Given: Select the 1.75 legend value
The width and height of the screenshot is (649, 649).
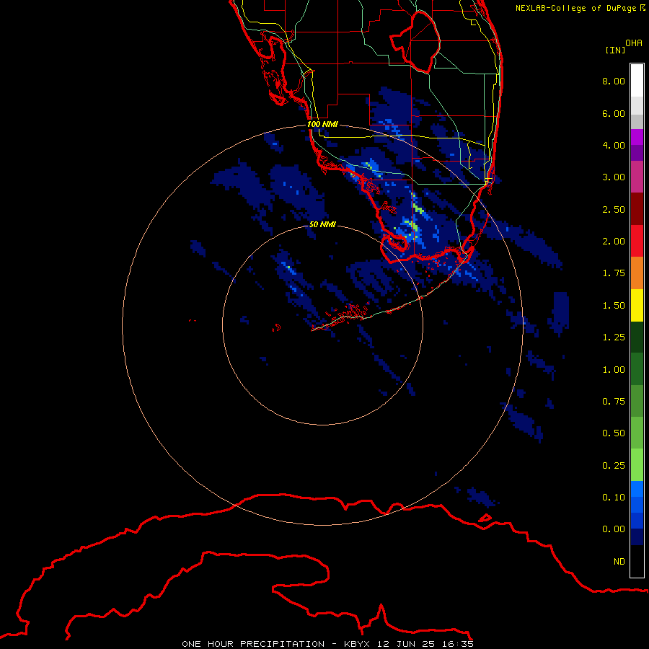Looking at the screenshot, I should (614, 273).
